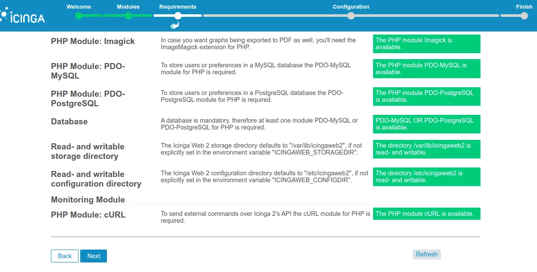537x272 pixels.
Task: Click 'The PHP module PDO-MySQL is available' status
Action: tap(427, 69)
